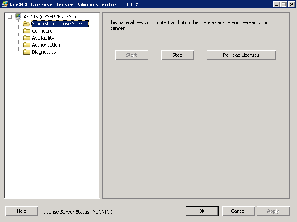Open the Configure tree item
Viewport: 297px width, 222px height.
click(42, 31)
